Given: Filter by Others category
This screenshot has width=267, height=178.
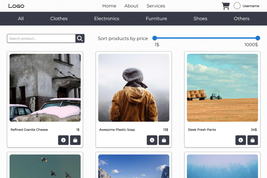Looking at the screenshot, I should [241, 19].
